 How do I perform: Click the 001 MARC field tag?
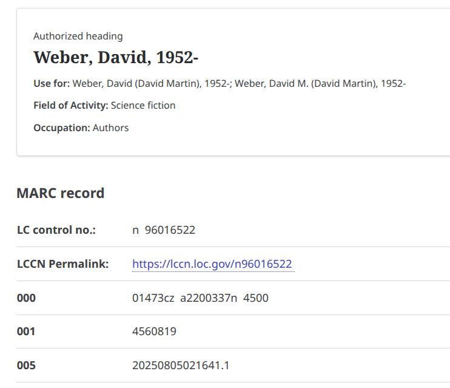point(26,332)
